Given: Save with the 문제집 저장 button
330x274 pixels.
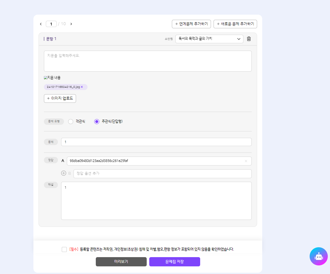Looking at the screenshot, I should tap(174, 262).
